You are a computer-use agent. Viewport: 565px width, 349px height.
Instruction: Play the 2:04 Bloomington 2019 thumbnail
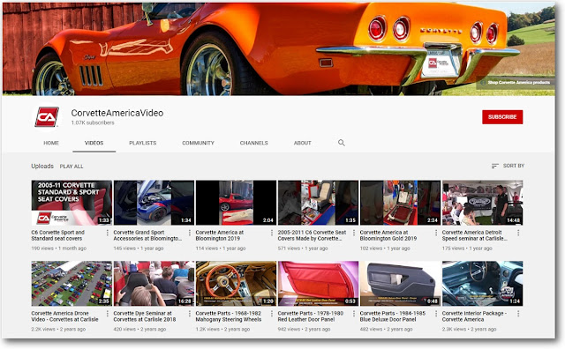(236, 203)
